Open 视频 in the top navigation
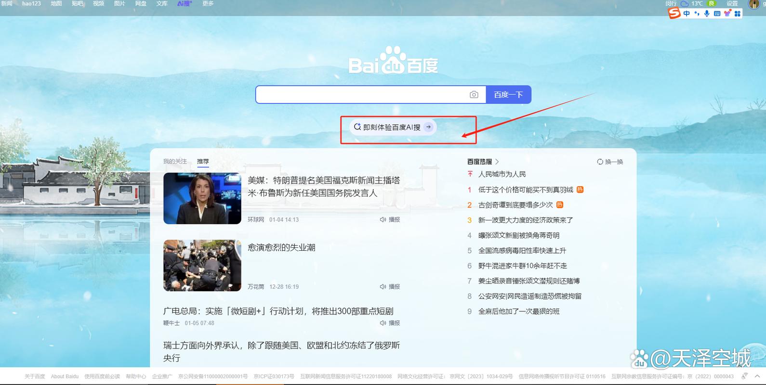The image size is (766, 385). [98, 3]
